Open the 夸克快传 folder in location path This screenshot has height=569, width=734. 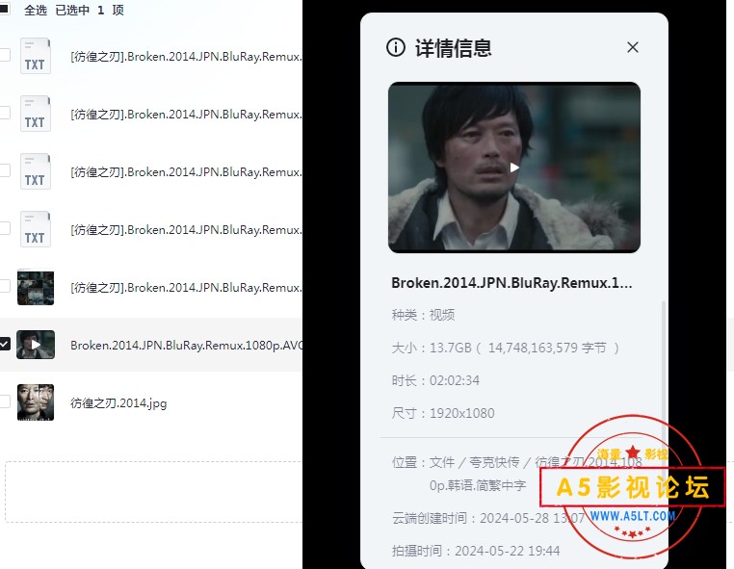pos(494,462)
